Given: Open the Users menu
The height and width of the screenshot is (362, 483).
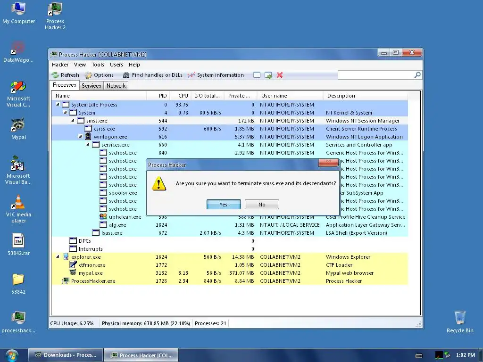Looking at the screenshot, I should (x=117, y=65).
